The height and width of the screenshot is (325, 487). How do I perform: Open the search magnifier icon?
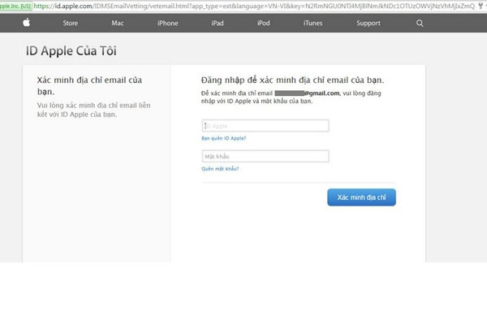420,23
